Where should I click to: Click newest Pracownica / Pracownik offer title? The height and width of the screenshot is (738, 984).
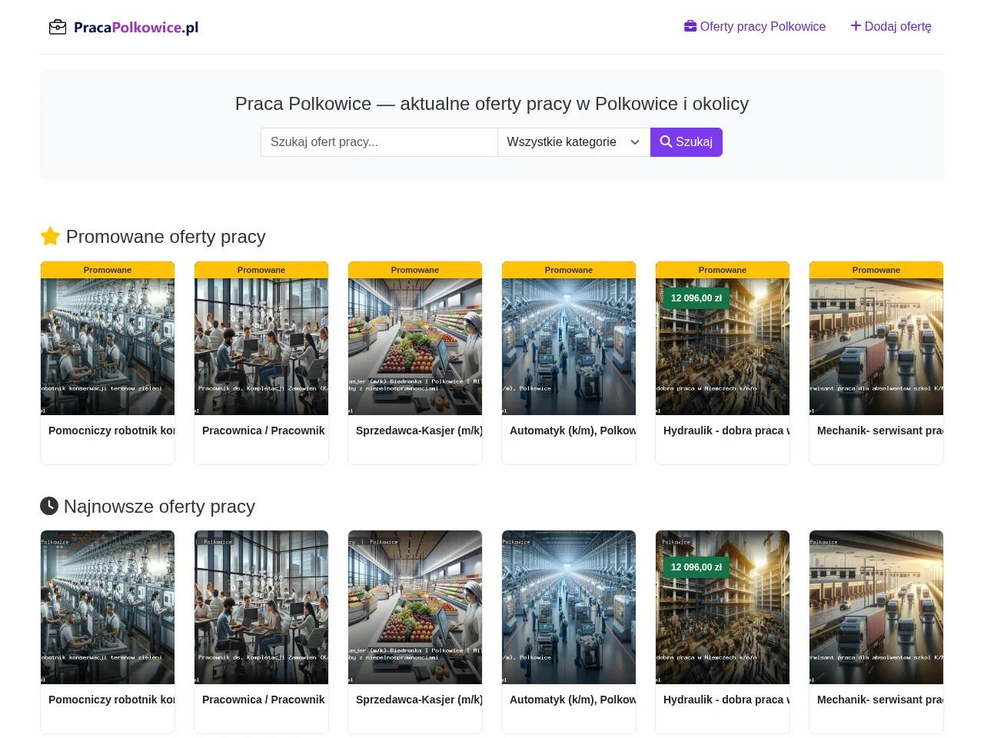[264, 700]
